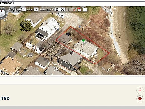The height and width of the screenshot is (109, 145).
Task: Open the Facebook share icon
Action: click(x=140, y=90)
